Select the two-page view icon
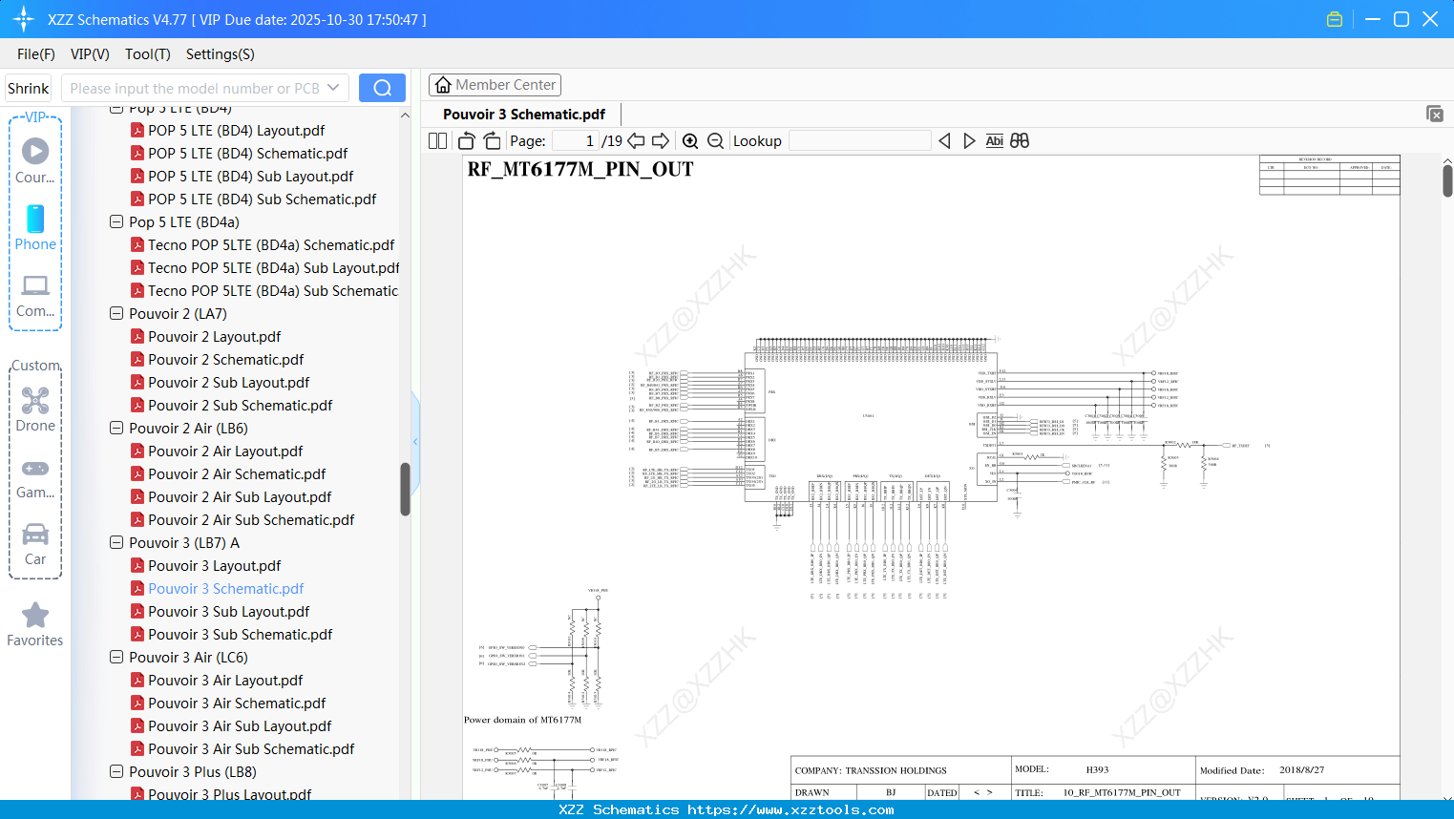The width and height of the screenshot is (1454, 819). [436, 140]
